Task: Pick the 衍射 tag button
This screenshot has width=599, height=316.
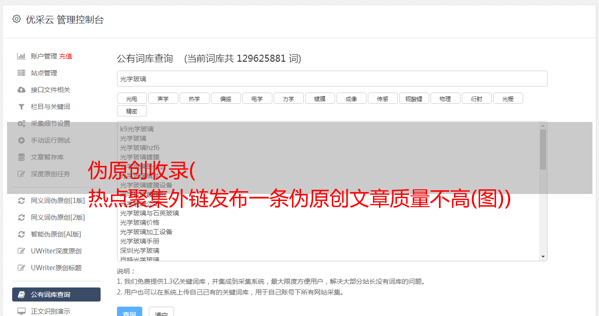Action: (x=477, y=99)
